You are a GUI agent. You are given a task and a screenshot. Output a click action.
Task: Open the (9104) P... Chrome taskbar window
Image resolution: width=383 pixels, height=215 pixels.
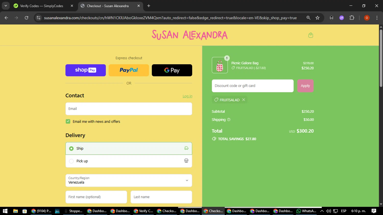click(41, 211)
